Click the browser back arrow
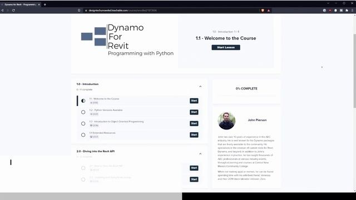Image resolution: width=356 pixels, height=200 pixels. pyautogui.click(x=2, y=10)
